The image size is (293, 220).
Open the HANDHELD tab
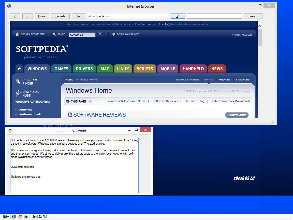[193, 69]
